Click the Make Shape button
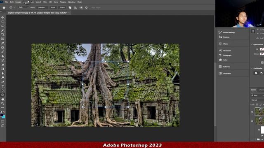Viewport: 264px width, 148px height. coord(62,7)
